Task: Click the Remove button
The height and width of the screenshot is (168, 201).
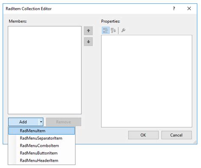Action: click(64, 122)
